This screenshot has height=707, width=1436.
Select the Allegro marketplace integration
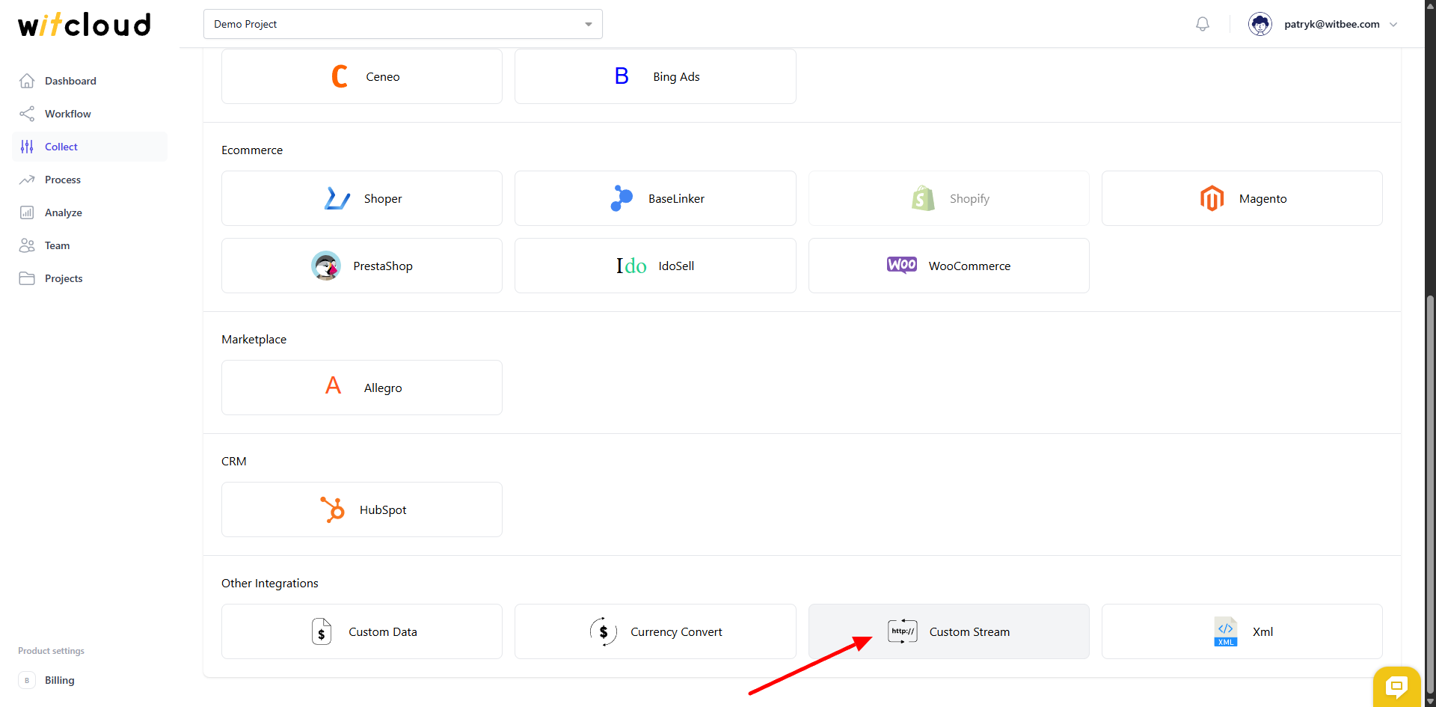click(x=362, y=388)
